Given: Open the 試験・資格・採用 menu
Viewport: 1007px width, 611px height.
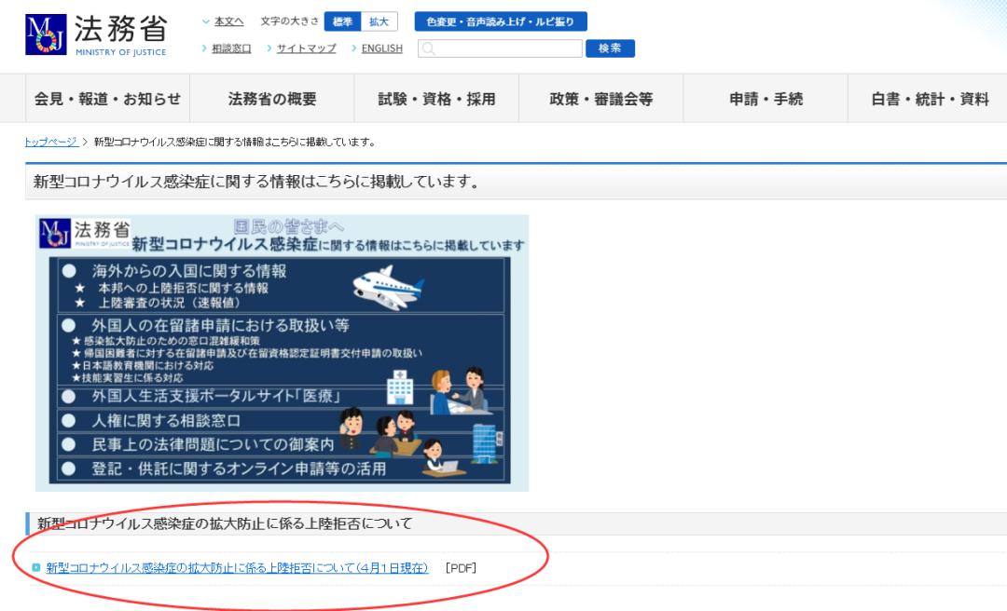Looking at the screenshot, I should coord(436,99).
